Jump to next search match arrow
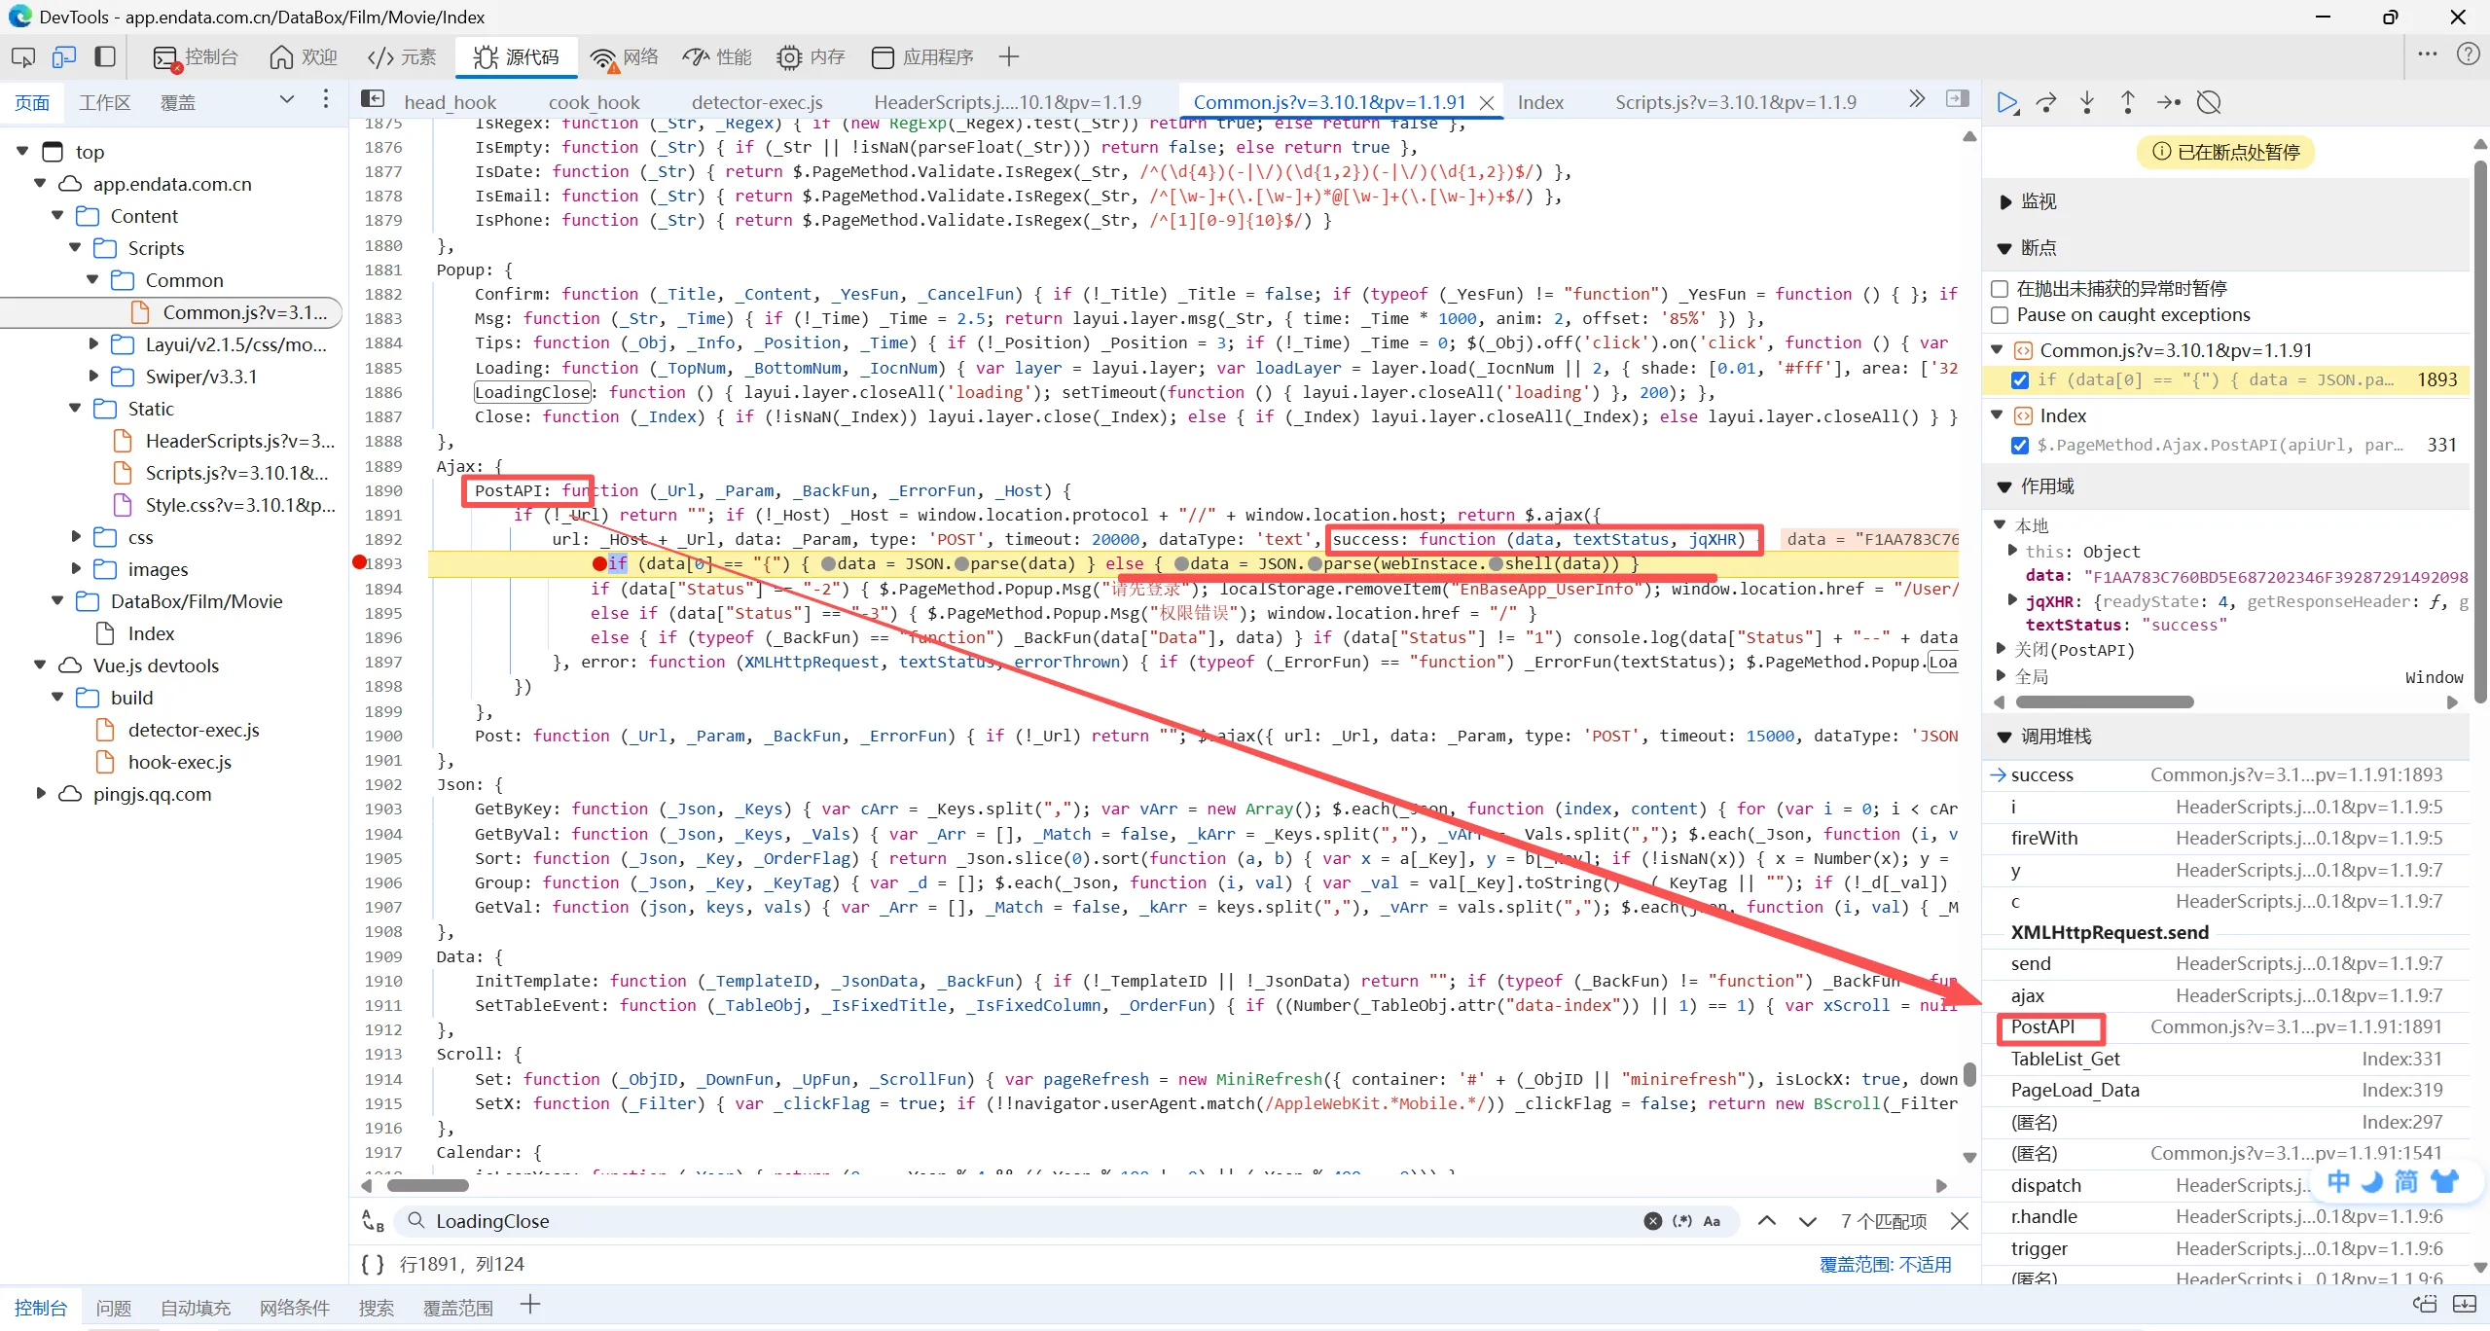Screen dimensions: 2490x1331 pos(1807,1221)
